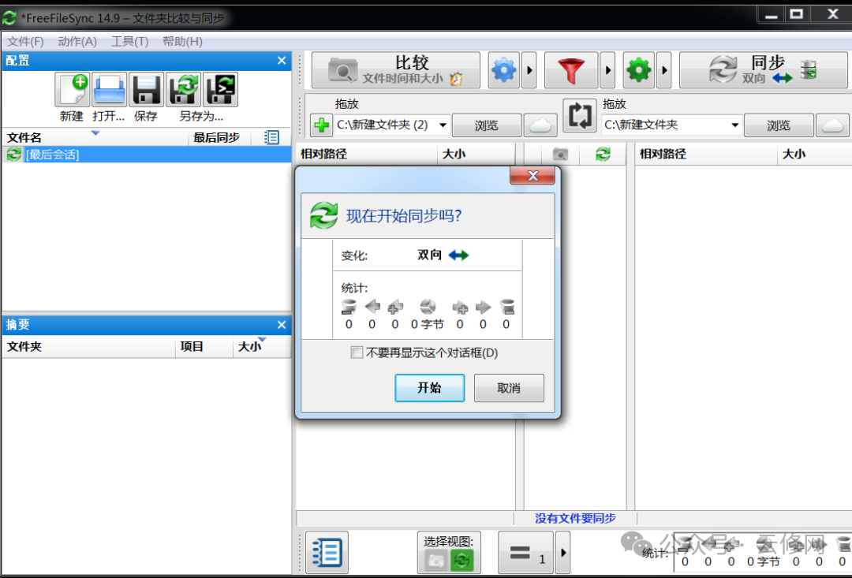
Task: Switch to category view camera toggle
Action: coord(435,560)
